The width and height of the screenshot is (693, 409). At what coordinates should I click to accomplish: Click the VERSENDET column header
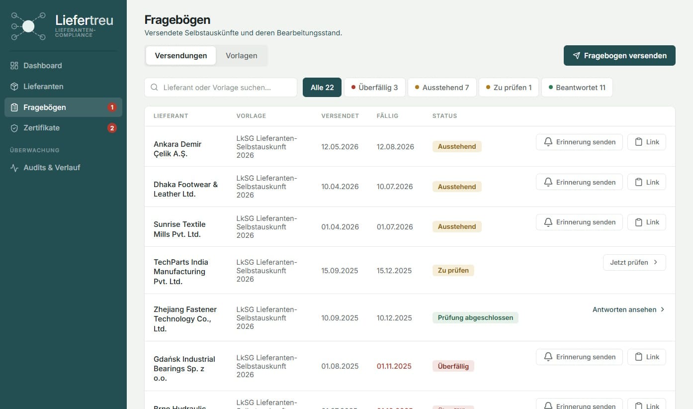point(340,116)
